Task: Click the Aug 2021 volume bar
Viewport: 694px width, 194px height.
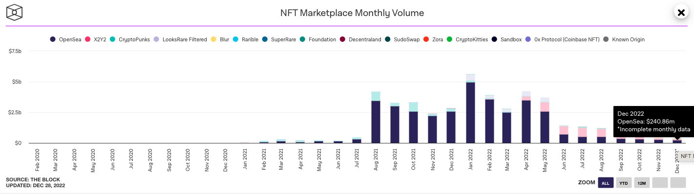Action: [x=376, y=117]
